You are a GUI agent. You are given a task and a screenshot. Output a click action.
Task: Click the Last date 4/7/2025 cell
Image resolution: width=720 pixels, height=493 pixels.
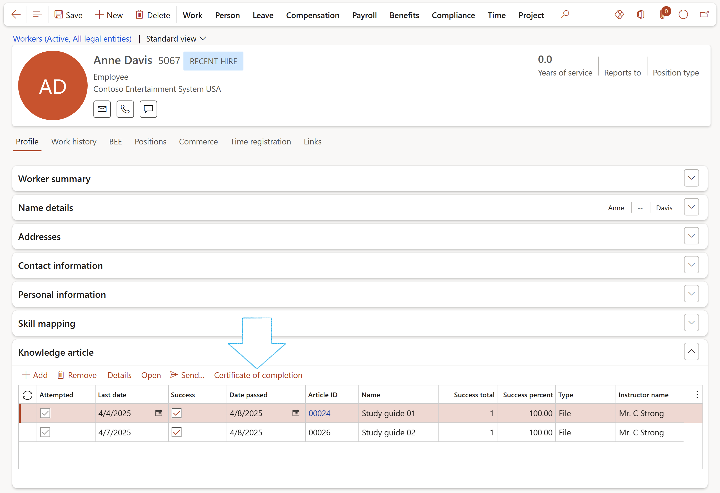pos(132,432)
